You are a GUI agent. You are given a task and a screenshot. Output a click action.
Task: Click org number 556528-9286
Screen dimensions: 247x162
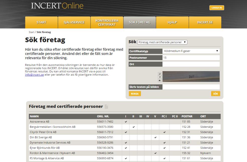pyautogui.click(x=105, y=143)
